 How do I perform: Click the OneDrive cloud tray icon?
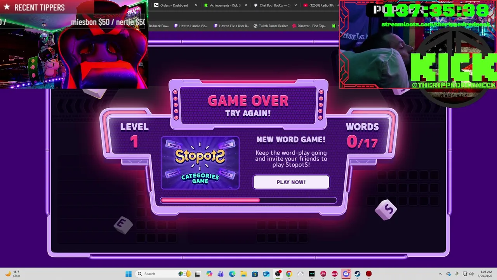pyautogui.click(x=448, y=274)
